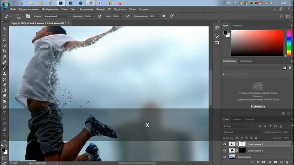Toggle lock position of layer

246,138
